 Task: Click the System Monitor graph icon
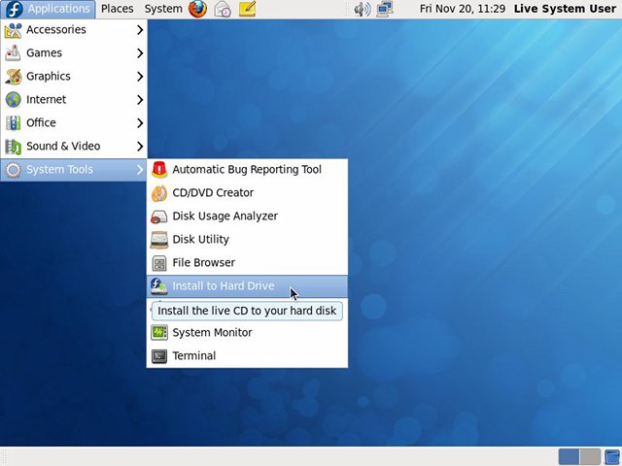tap(159, 332)
